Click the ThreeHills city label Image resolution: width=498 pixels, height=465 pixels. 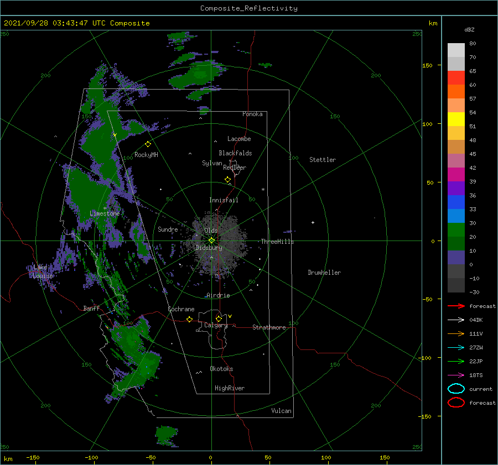coord(278,242)
